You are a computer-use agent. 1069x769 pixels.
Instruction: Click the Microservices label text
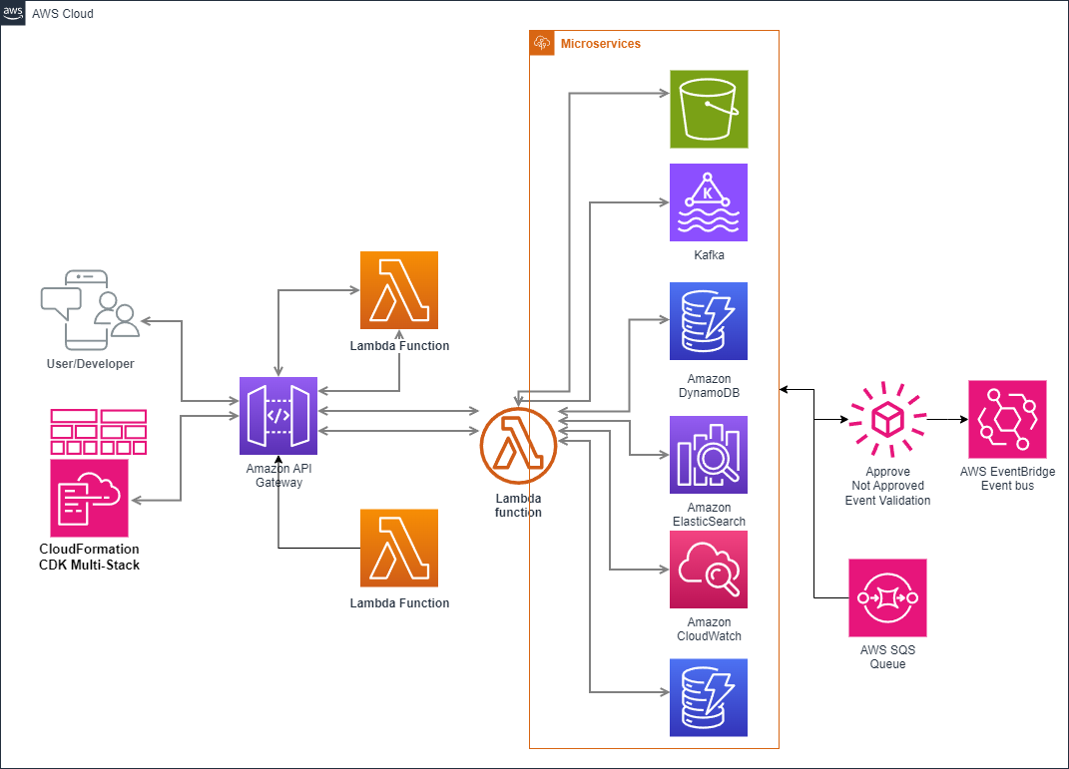coord(599,43)
